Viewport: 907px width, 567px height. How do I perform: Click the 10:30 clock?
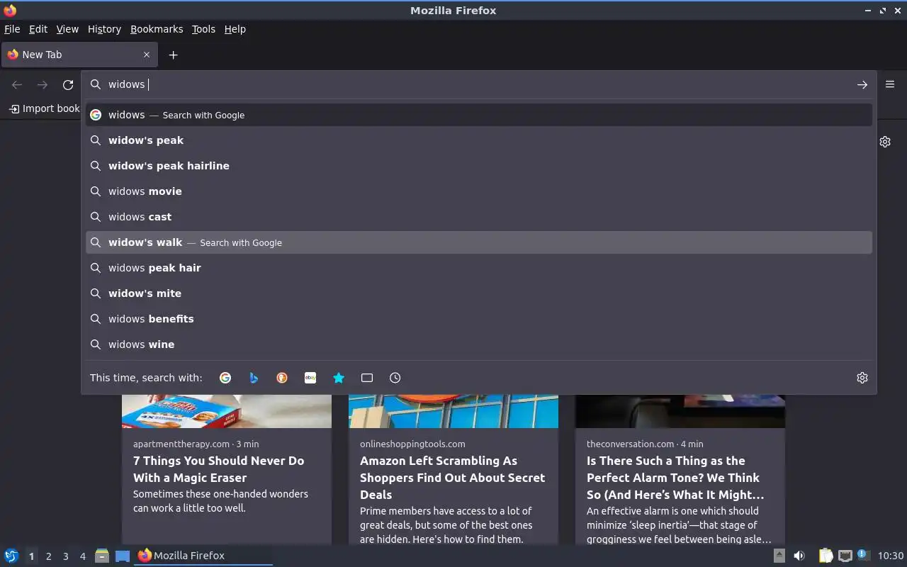891,556
